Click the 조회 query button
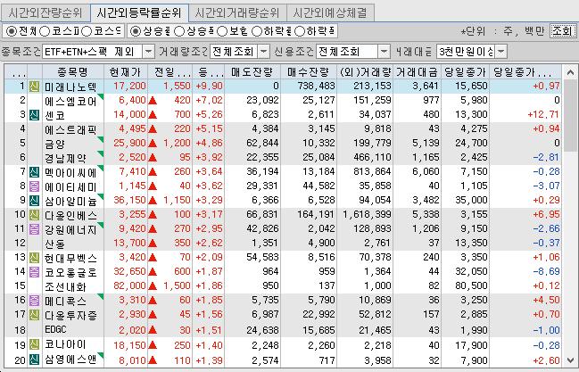Screen dimensions: 579x372 [x=562, y=31]
